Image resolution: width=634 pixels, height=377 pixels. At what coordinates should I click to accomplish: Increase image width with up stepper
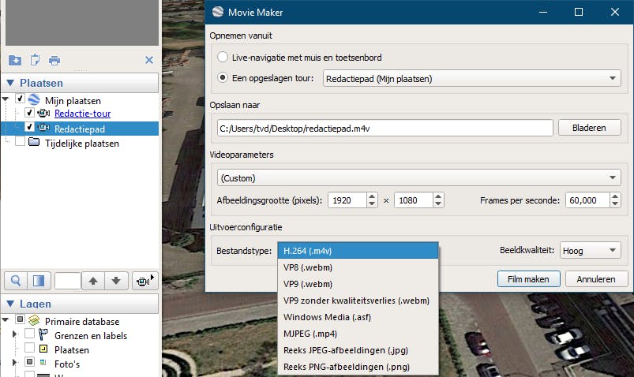[x=372, y=196]
